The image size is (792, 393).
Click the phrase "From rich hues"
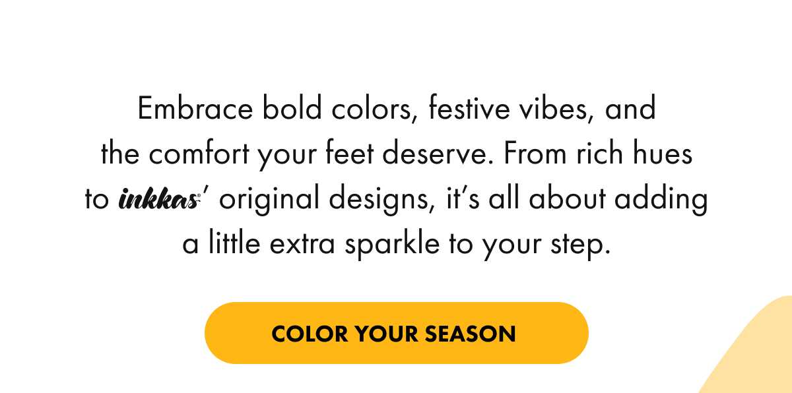(x=599, y=155)
